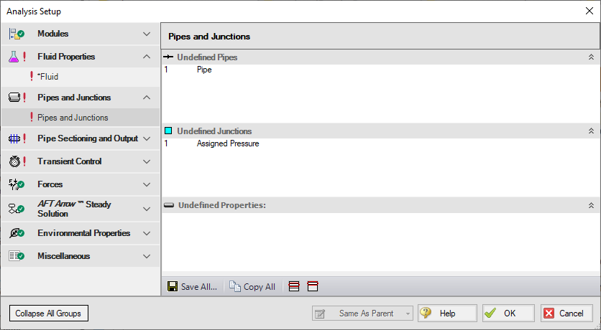The width and height of the screenshot is (601, 330).
Task: Close the Analysis Setup dialog
Action: tap(589, 11)
